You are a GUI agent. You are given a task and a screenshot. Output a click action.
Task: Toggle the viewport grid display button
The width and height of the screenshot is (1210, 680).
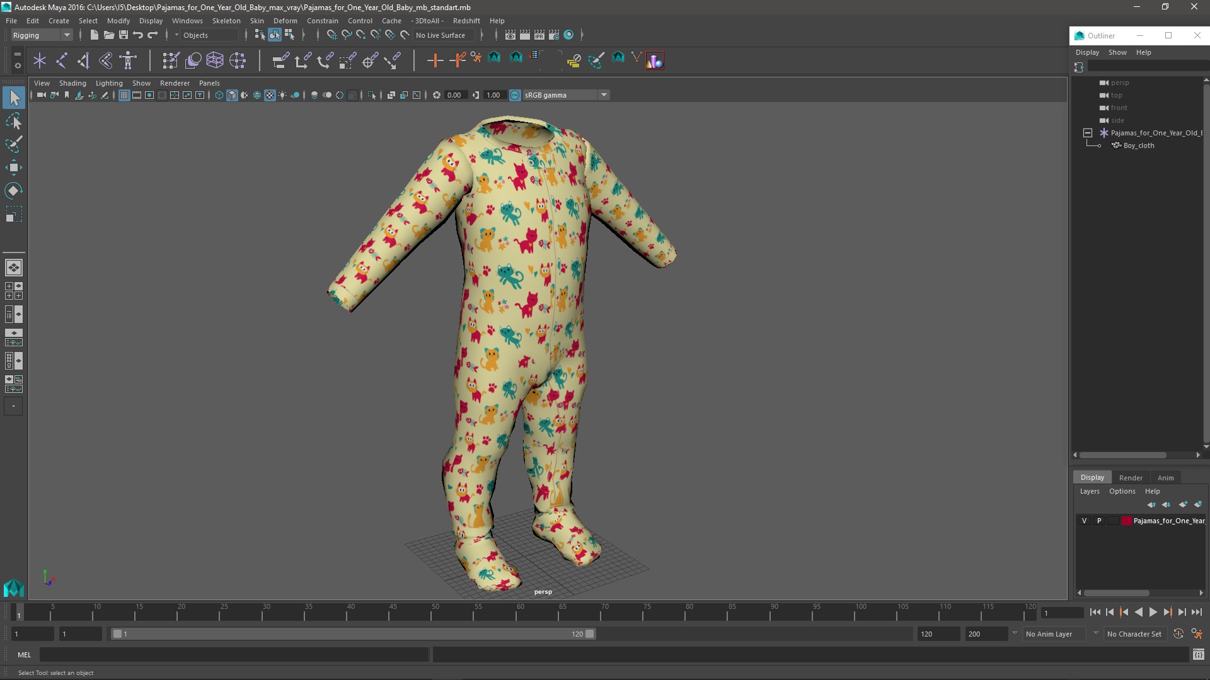[124, 95]
